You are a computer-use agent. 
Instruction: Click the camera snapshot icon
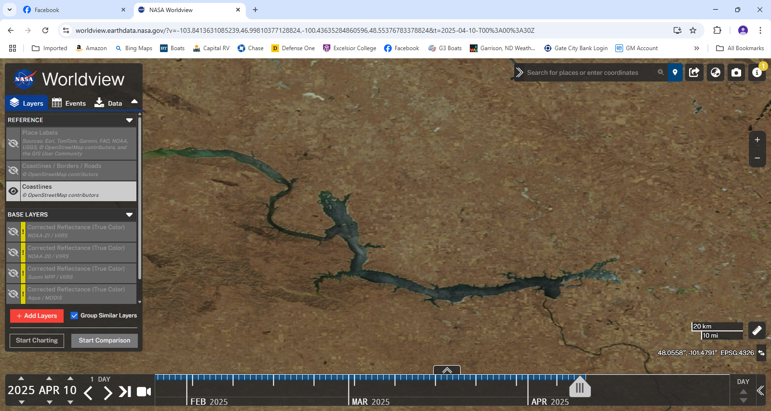point(736,72)
